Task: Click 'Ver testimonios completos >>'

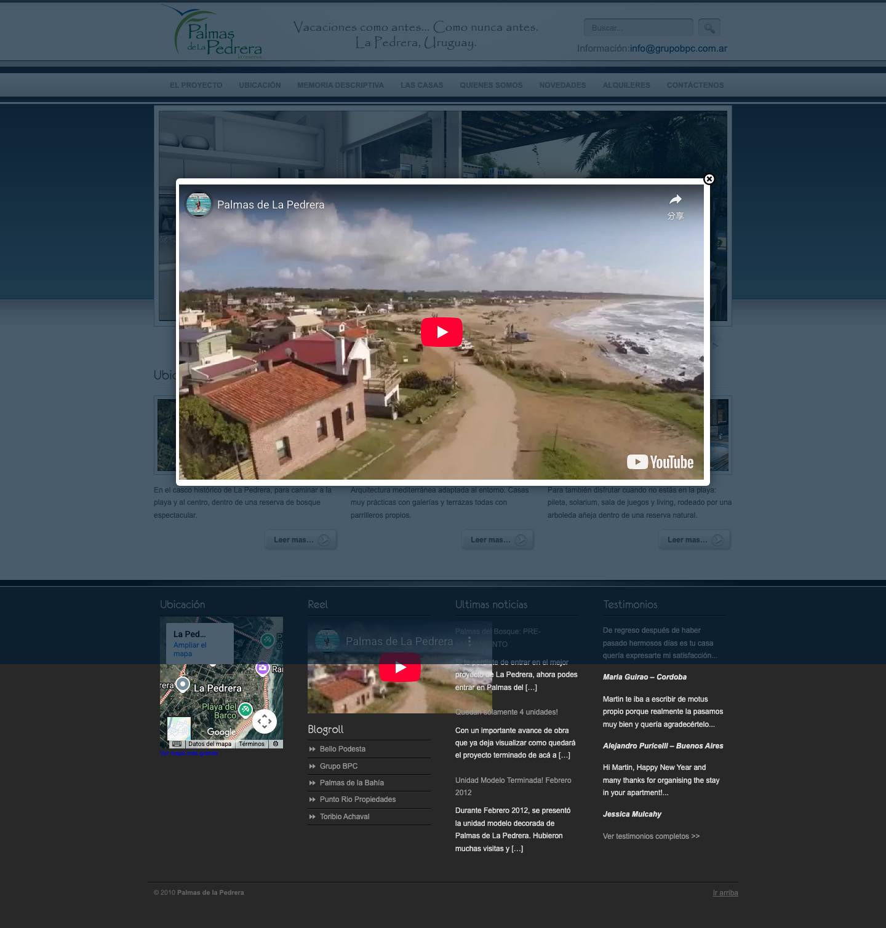Action: (651, 836)
